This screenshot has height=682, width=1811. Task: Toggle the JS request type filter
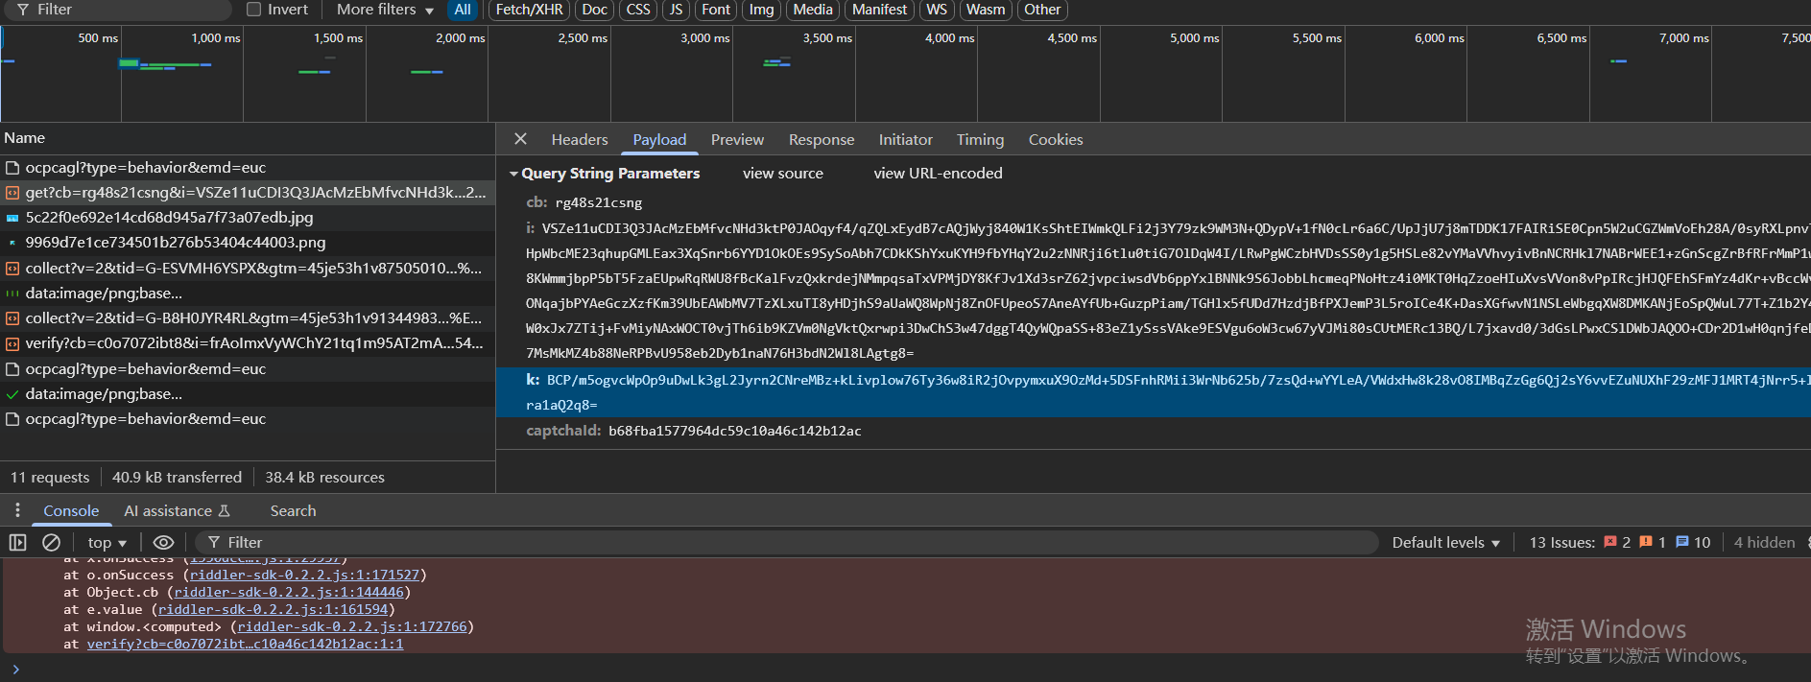676,10
